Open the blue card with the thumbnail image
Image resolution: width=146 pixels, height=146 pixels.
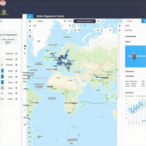click(x=135, y=56)
